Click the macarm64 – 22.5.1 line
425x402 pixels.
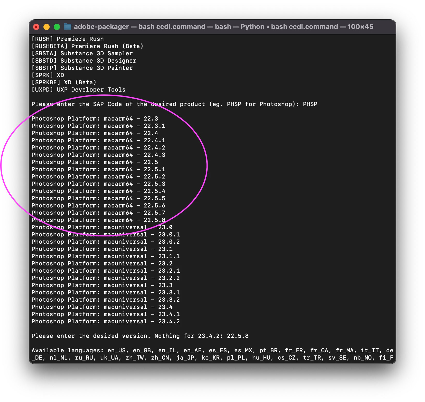pos(98,169)
